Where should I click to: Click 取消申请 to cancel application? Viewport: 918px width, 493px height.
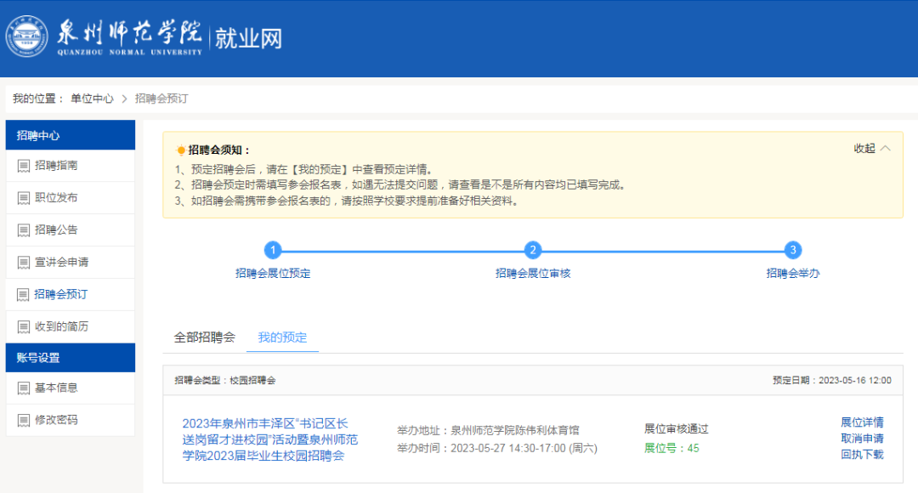862,439
